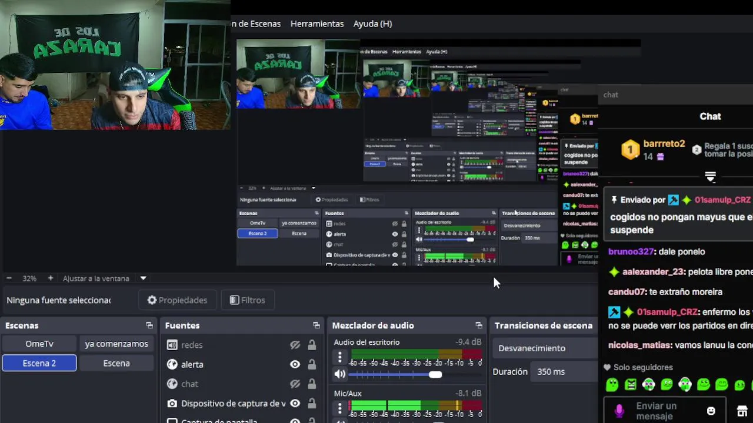Click the 32% zoom value
This screenshot has height=423, width=753.
[29, 278]
